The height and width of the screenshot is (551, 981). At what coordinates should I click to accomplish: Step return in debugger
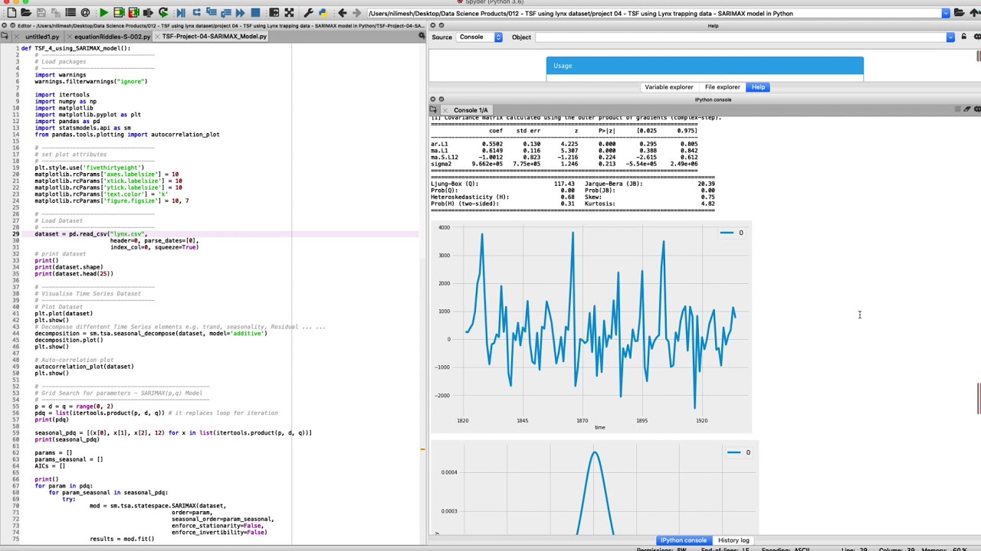pos(225,13)
